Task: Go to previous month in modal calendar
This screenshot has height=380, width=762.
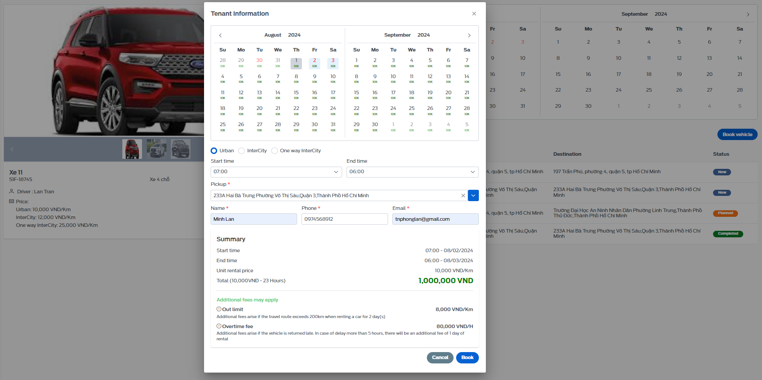Action: tap(220, 35)
